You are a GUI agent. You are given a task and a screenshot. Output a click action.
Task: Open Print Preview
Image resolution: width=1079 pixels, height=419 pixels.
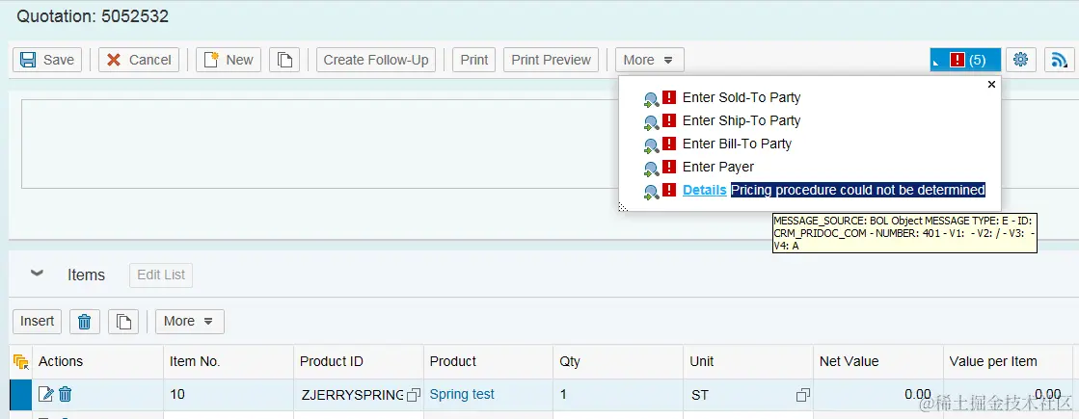coord(552,60)
